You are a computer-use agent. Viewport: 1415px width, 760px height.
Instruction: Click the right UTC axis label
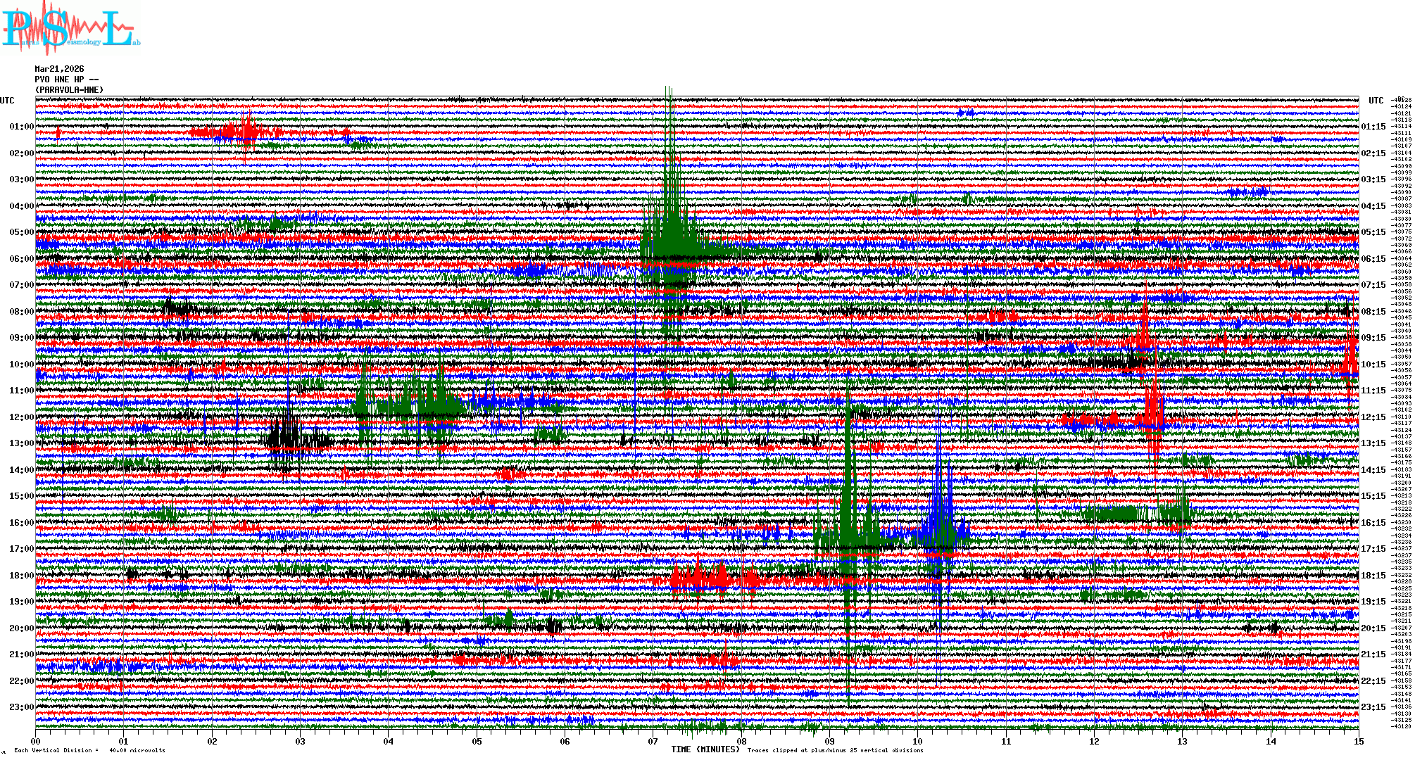1376,101
